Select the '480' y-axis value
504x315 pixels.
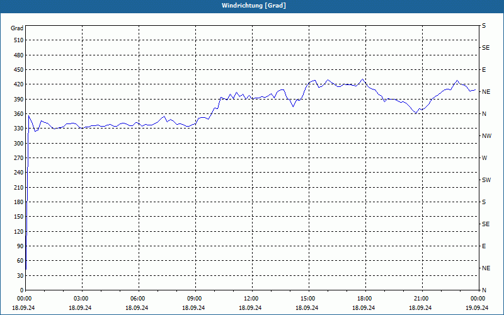[19, 55]
